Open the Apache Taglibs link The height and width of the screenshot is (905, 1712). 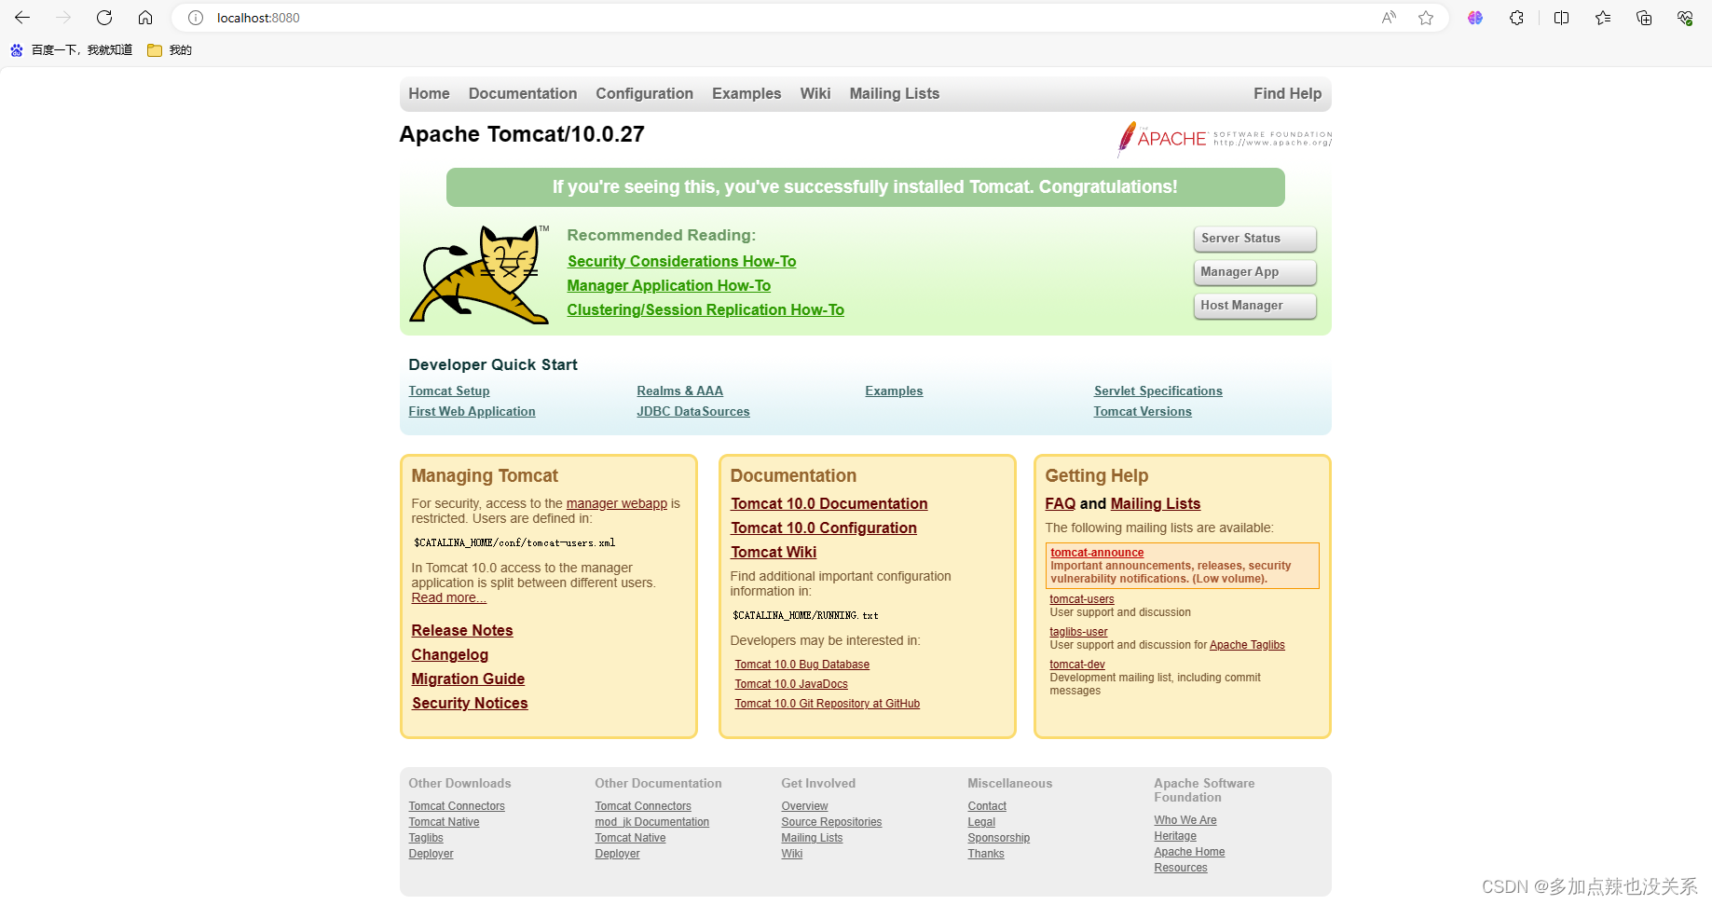tap(1247, 645)
